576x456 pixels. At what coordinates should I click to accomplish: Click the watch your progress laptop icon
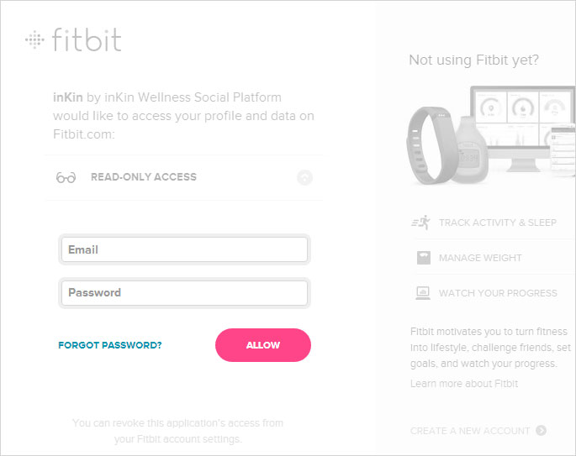(x=423, y=293)
